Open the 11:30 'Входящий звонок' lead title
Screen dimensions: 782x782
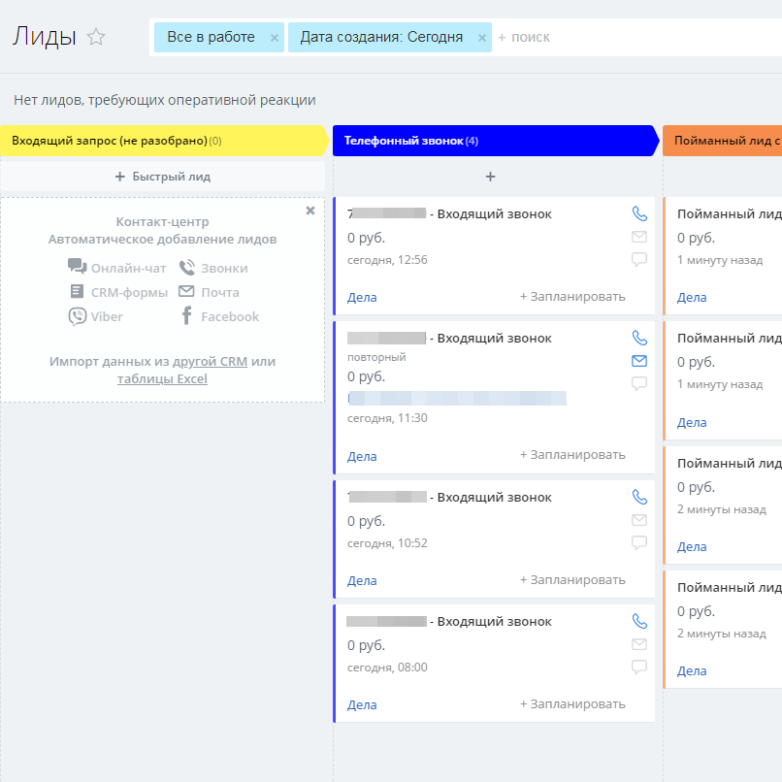pos(449,339)
